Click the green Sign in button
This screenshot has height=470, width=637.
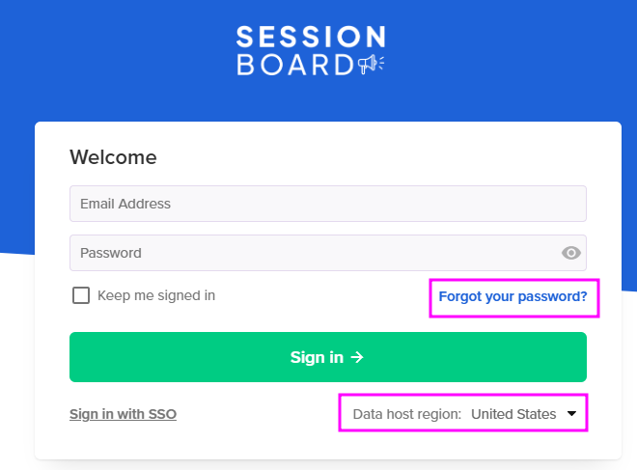327,357
